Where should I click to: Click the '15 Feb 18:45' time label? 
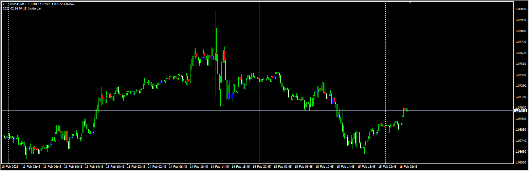367,167
